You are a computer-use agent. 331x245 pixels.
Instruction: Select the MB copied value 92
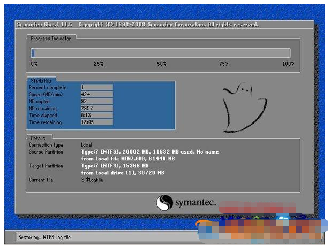pos(97,101)
